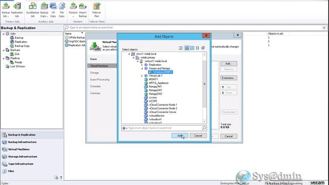Create a Failover Plan from ribbon
Image resolution: width=329 pixels, height=185 pixels.
click(x=97, y=10)
